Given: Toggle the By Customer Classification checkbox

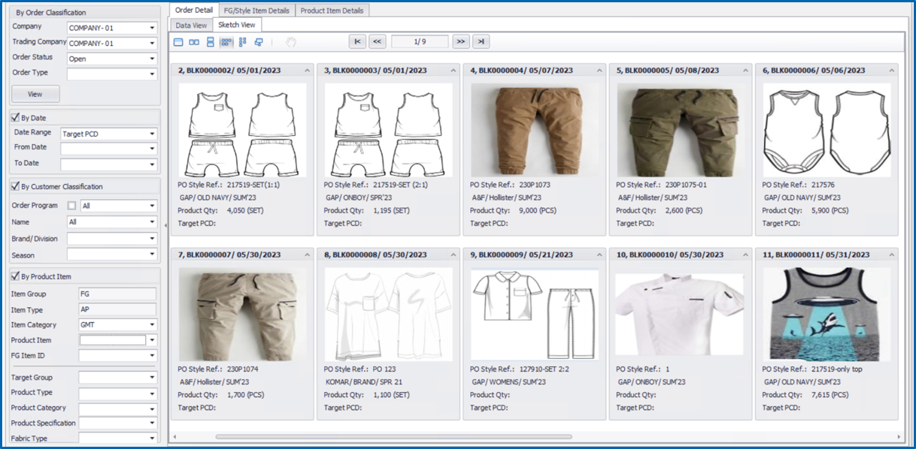Looking at the screenshot, I should [15, 186].
